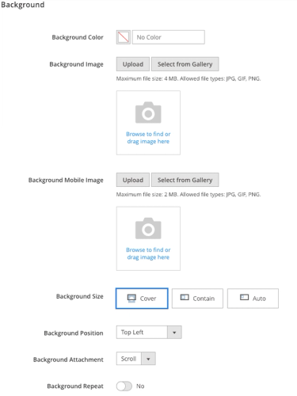297x396 pixels.
Task: Click the No Color input field
Action: pyautogui.click(x=169, y=37)
